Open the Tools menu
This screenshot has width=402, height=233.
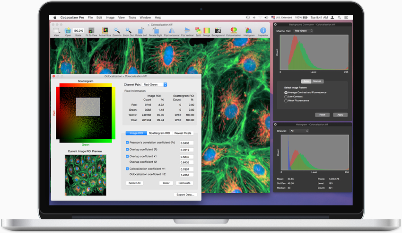pyautogui.click(x=132, y=18)
